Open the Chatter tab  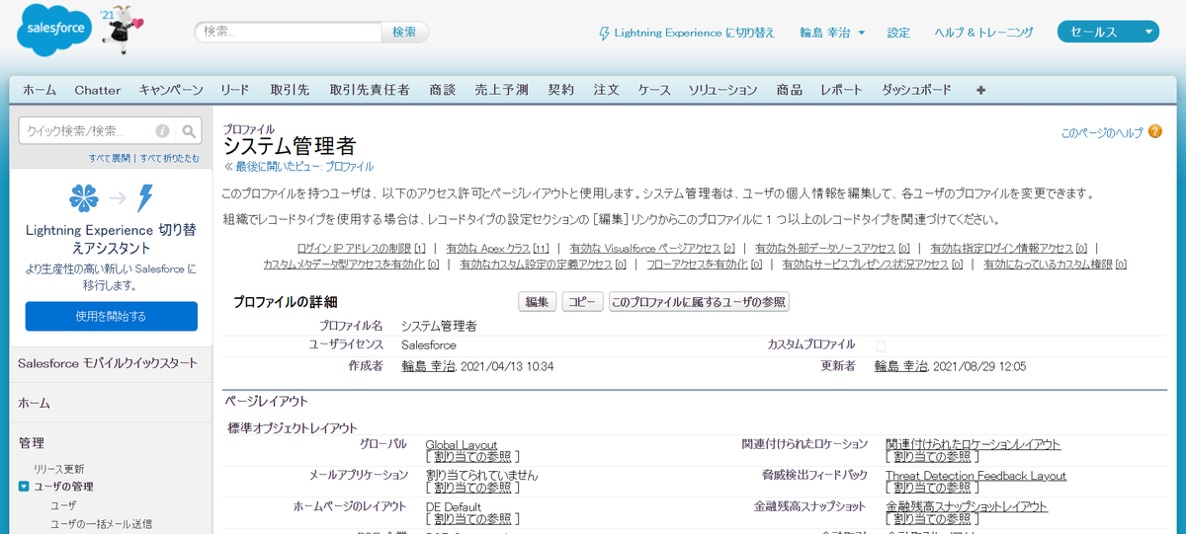point(98,90)
